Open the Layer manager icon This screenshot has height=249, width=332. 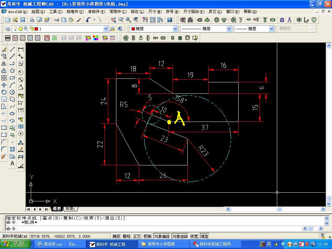tap(8, 29)
